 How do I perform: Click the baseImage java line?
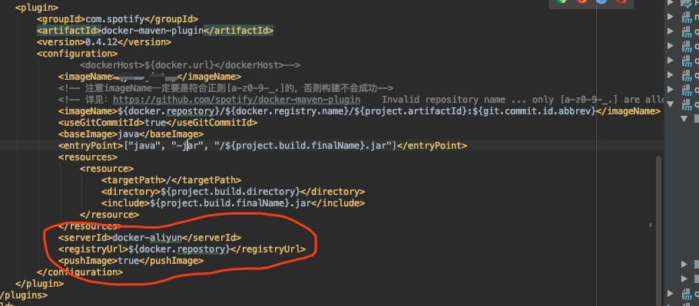point(131,134)
